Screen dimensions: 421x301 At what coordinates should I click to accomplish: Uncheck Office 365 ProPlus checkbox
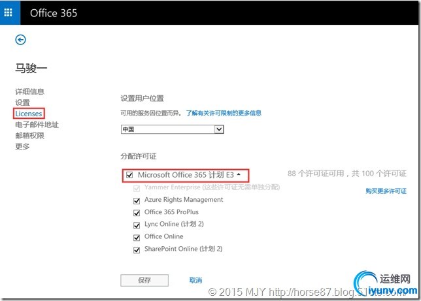pyautogui.click(x=137, y=213)
